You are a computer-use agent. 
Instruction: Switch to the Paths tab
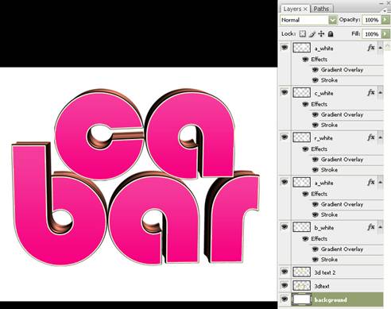point(321,9)
